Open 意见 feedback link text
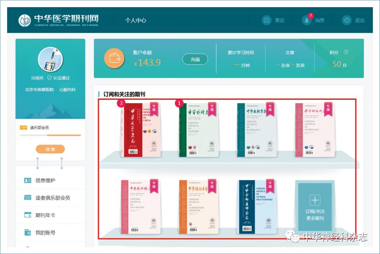Screen dimensions: 380x254 coord(280,20)
